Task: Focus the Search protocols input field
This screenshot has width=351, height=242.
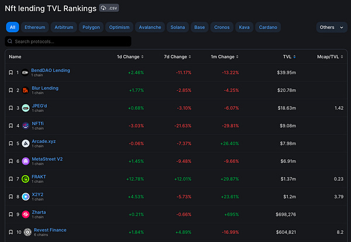Action: point(68,41)
